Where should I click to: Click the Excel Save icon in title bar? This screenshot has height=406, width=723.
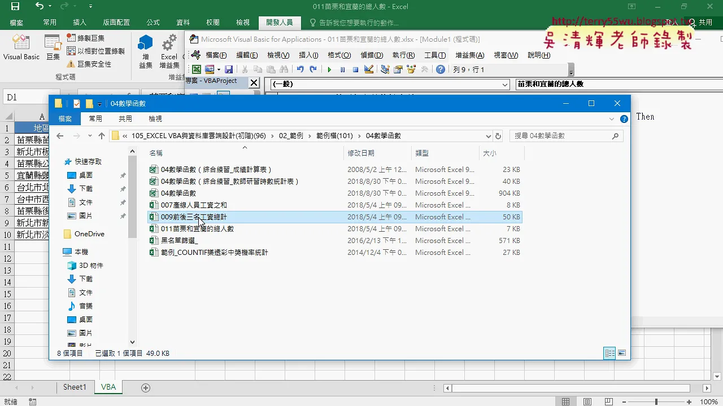click(x=15, y=7)
